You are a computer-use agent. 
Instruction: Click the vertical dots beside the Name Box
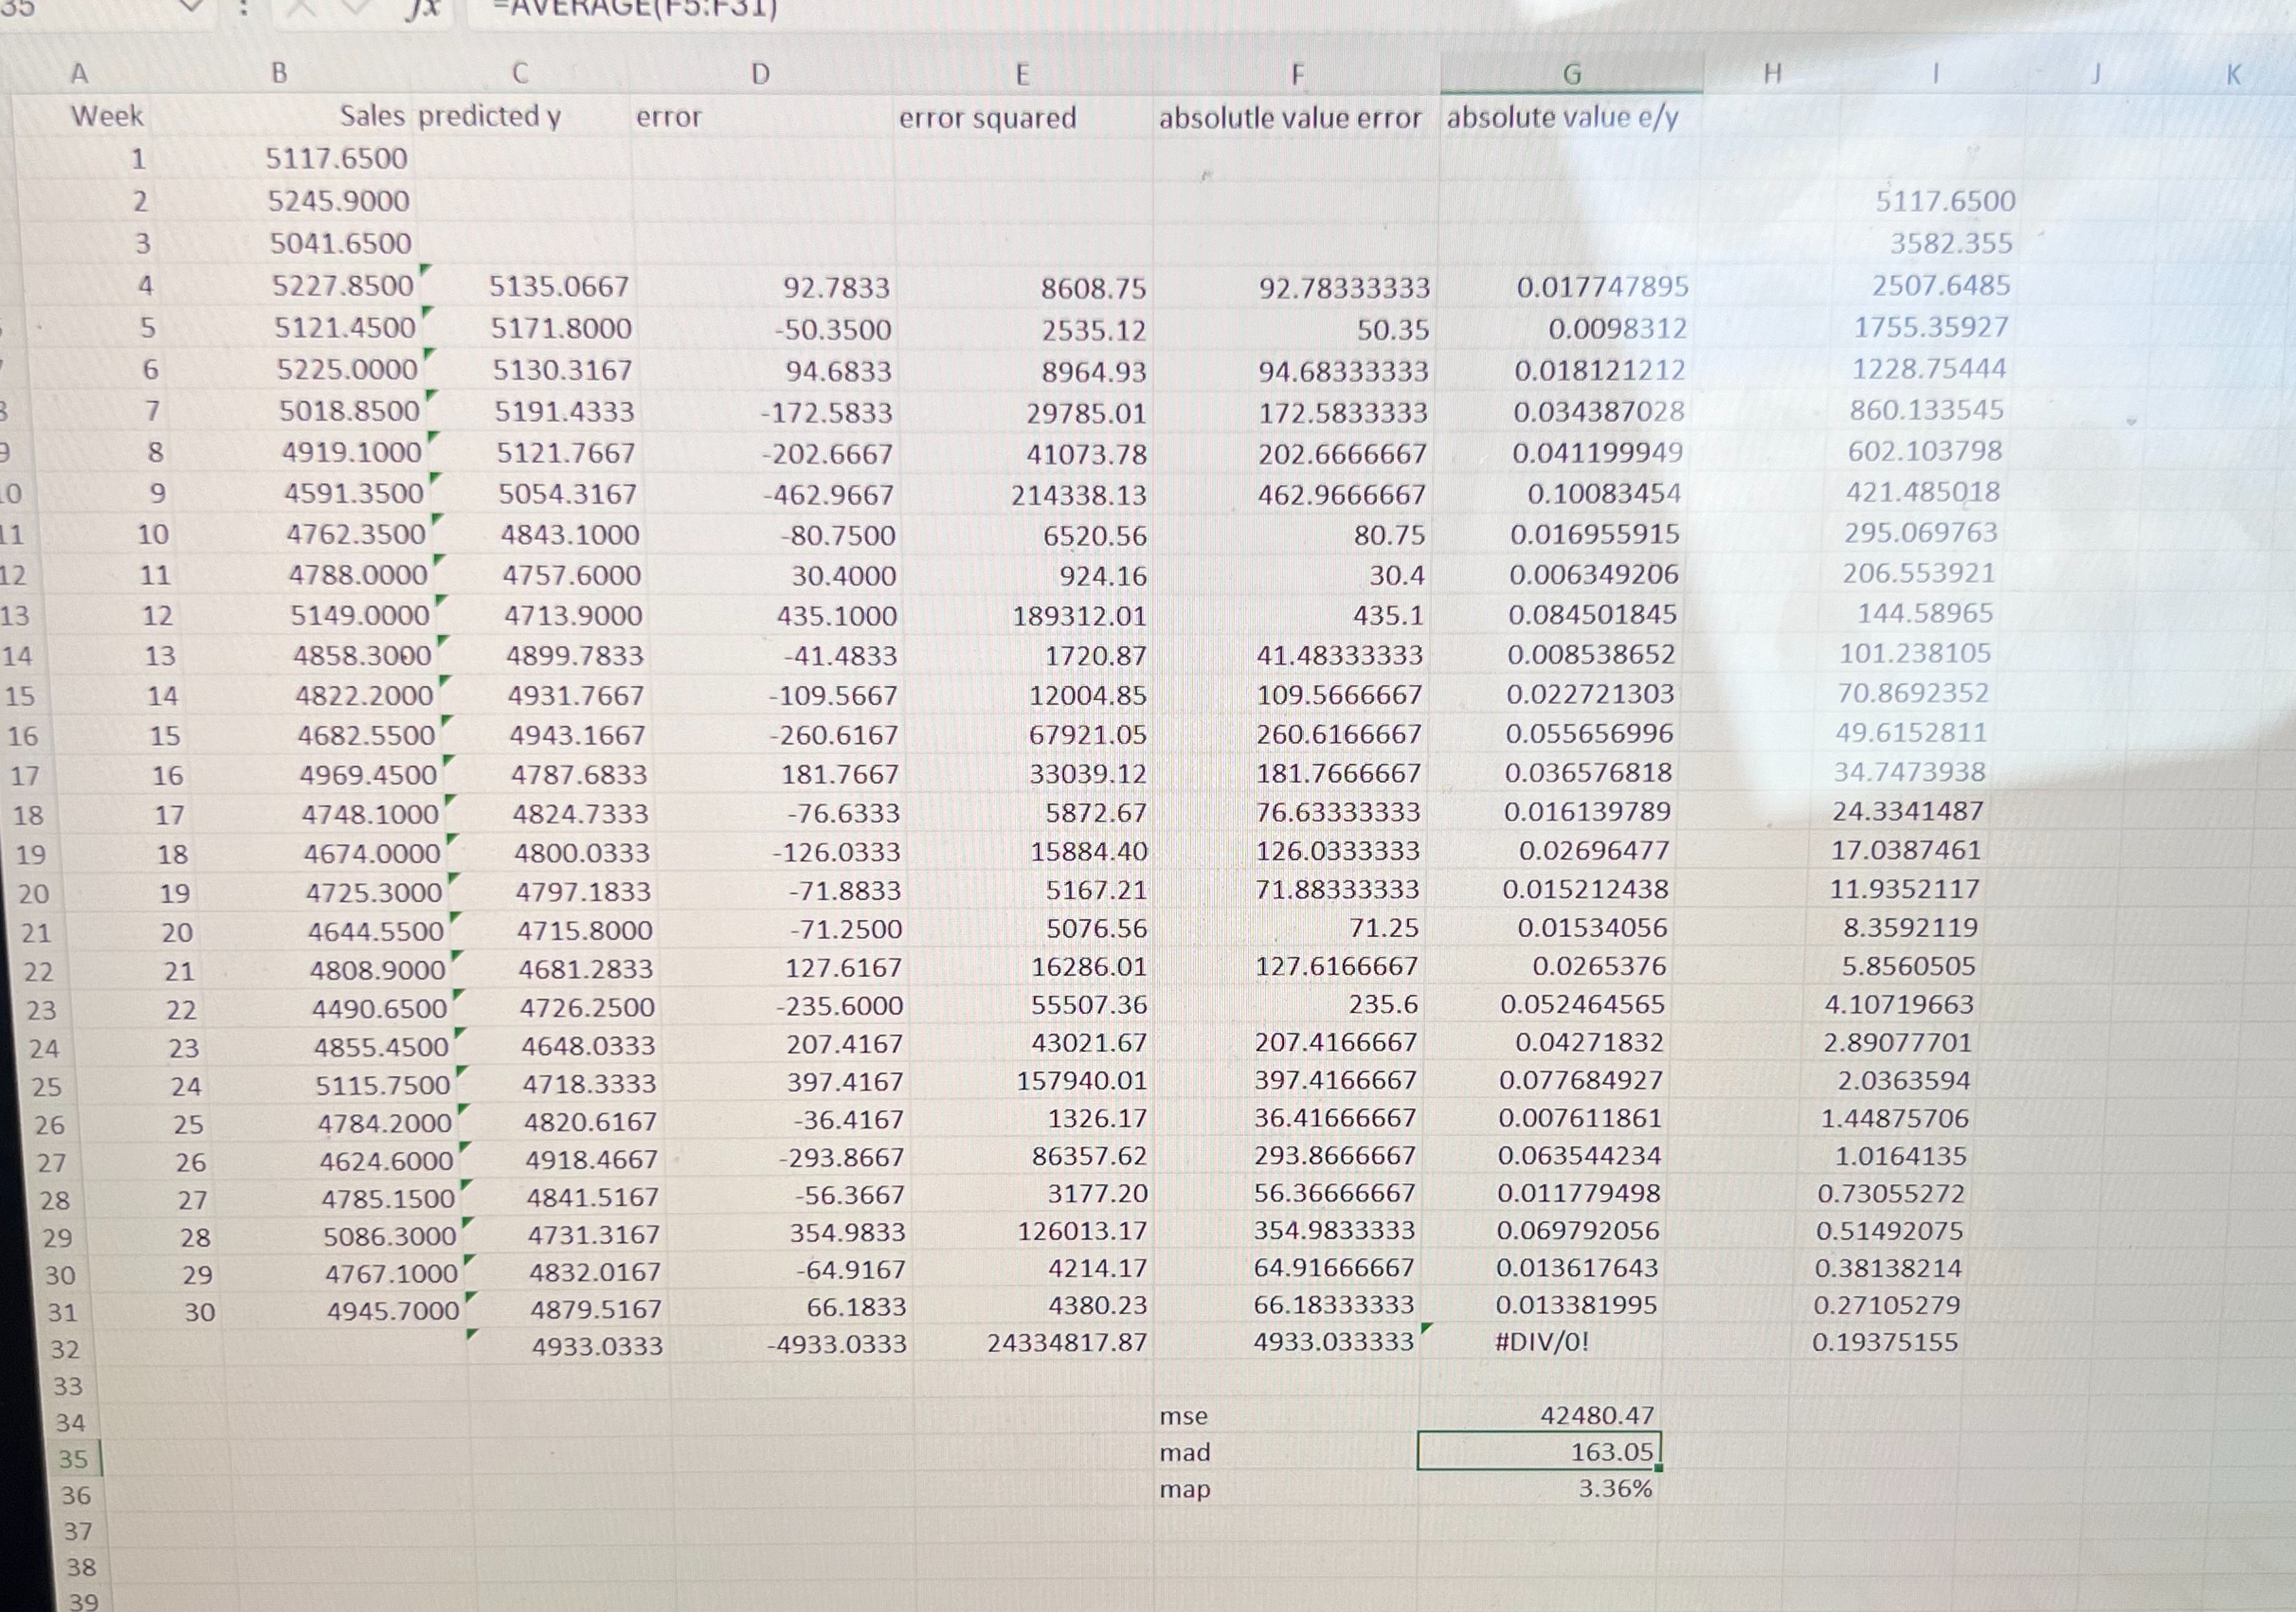(243, 9)
